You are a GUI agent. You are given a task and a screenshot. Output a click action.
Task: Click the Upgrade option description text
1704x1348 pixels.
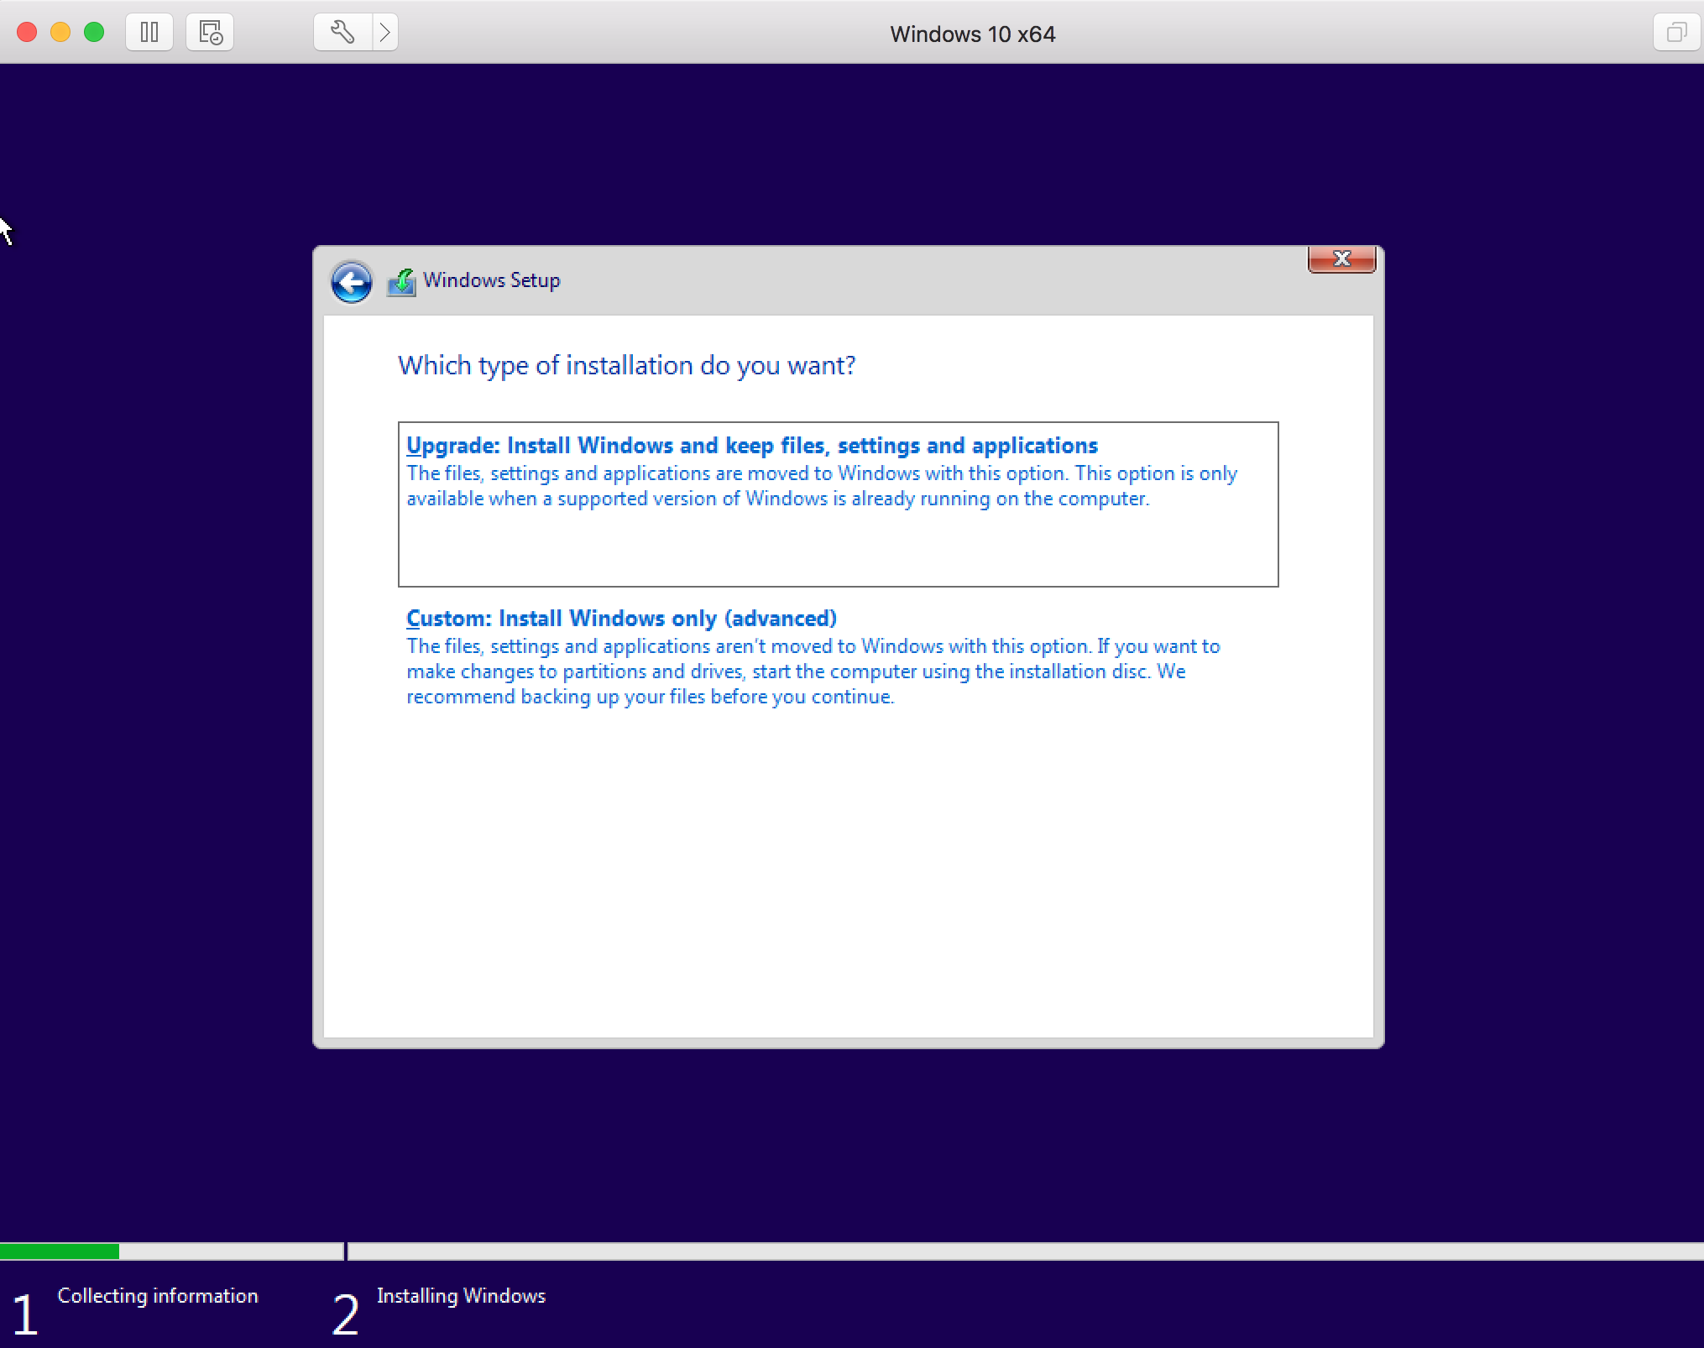tap(822, 486)
